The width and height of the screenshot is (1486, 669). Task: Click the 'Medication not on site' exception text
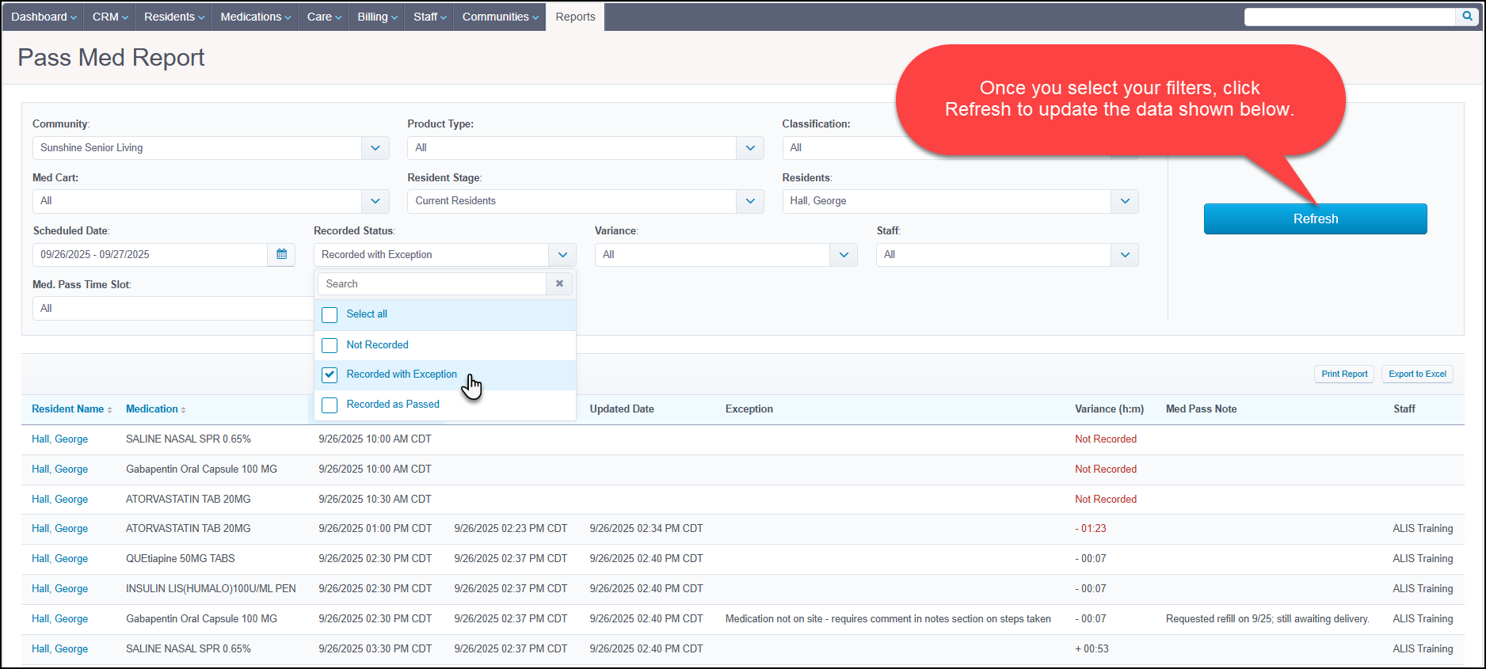click(888, 619)
